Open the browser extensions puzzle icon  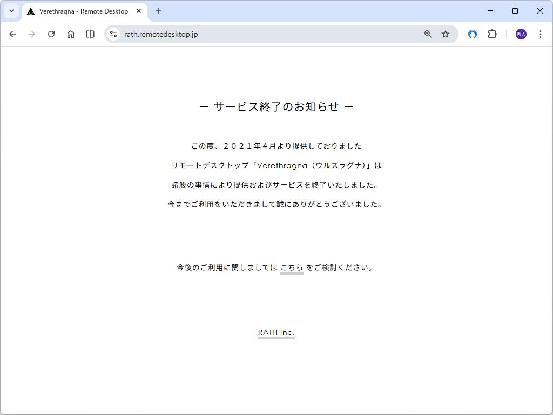pyautogui.click(x=492, y=34)
